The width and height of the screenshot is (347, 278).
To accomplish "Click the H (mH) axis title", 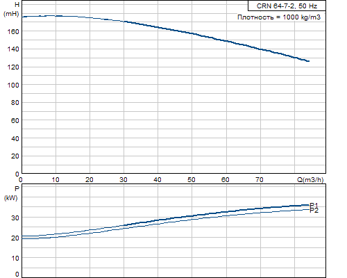I will (11, 9).
